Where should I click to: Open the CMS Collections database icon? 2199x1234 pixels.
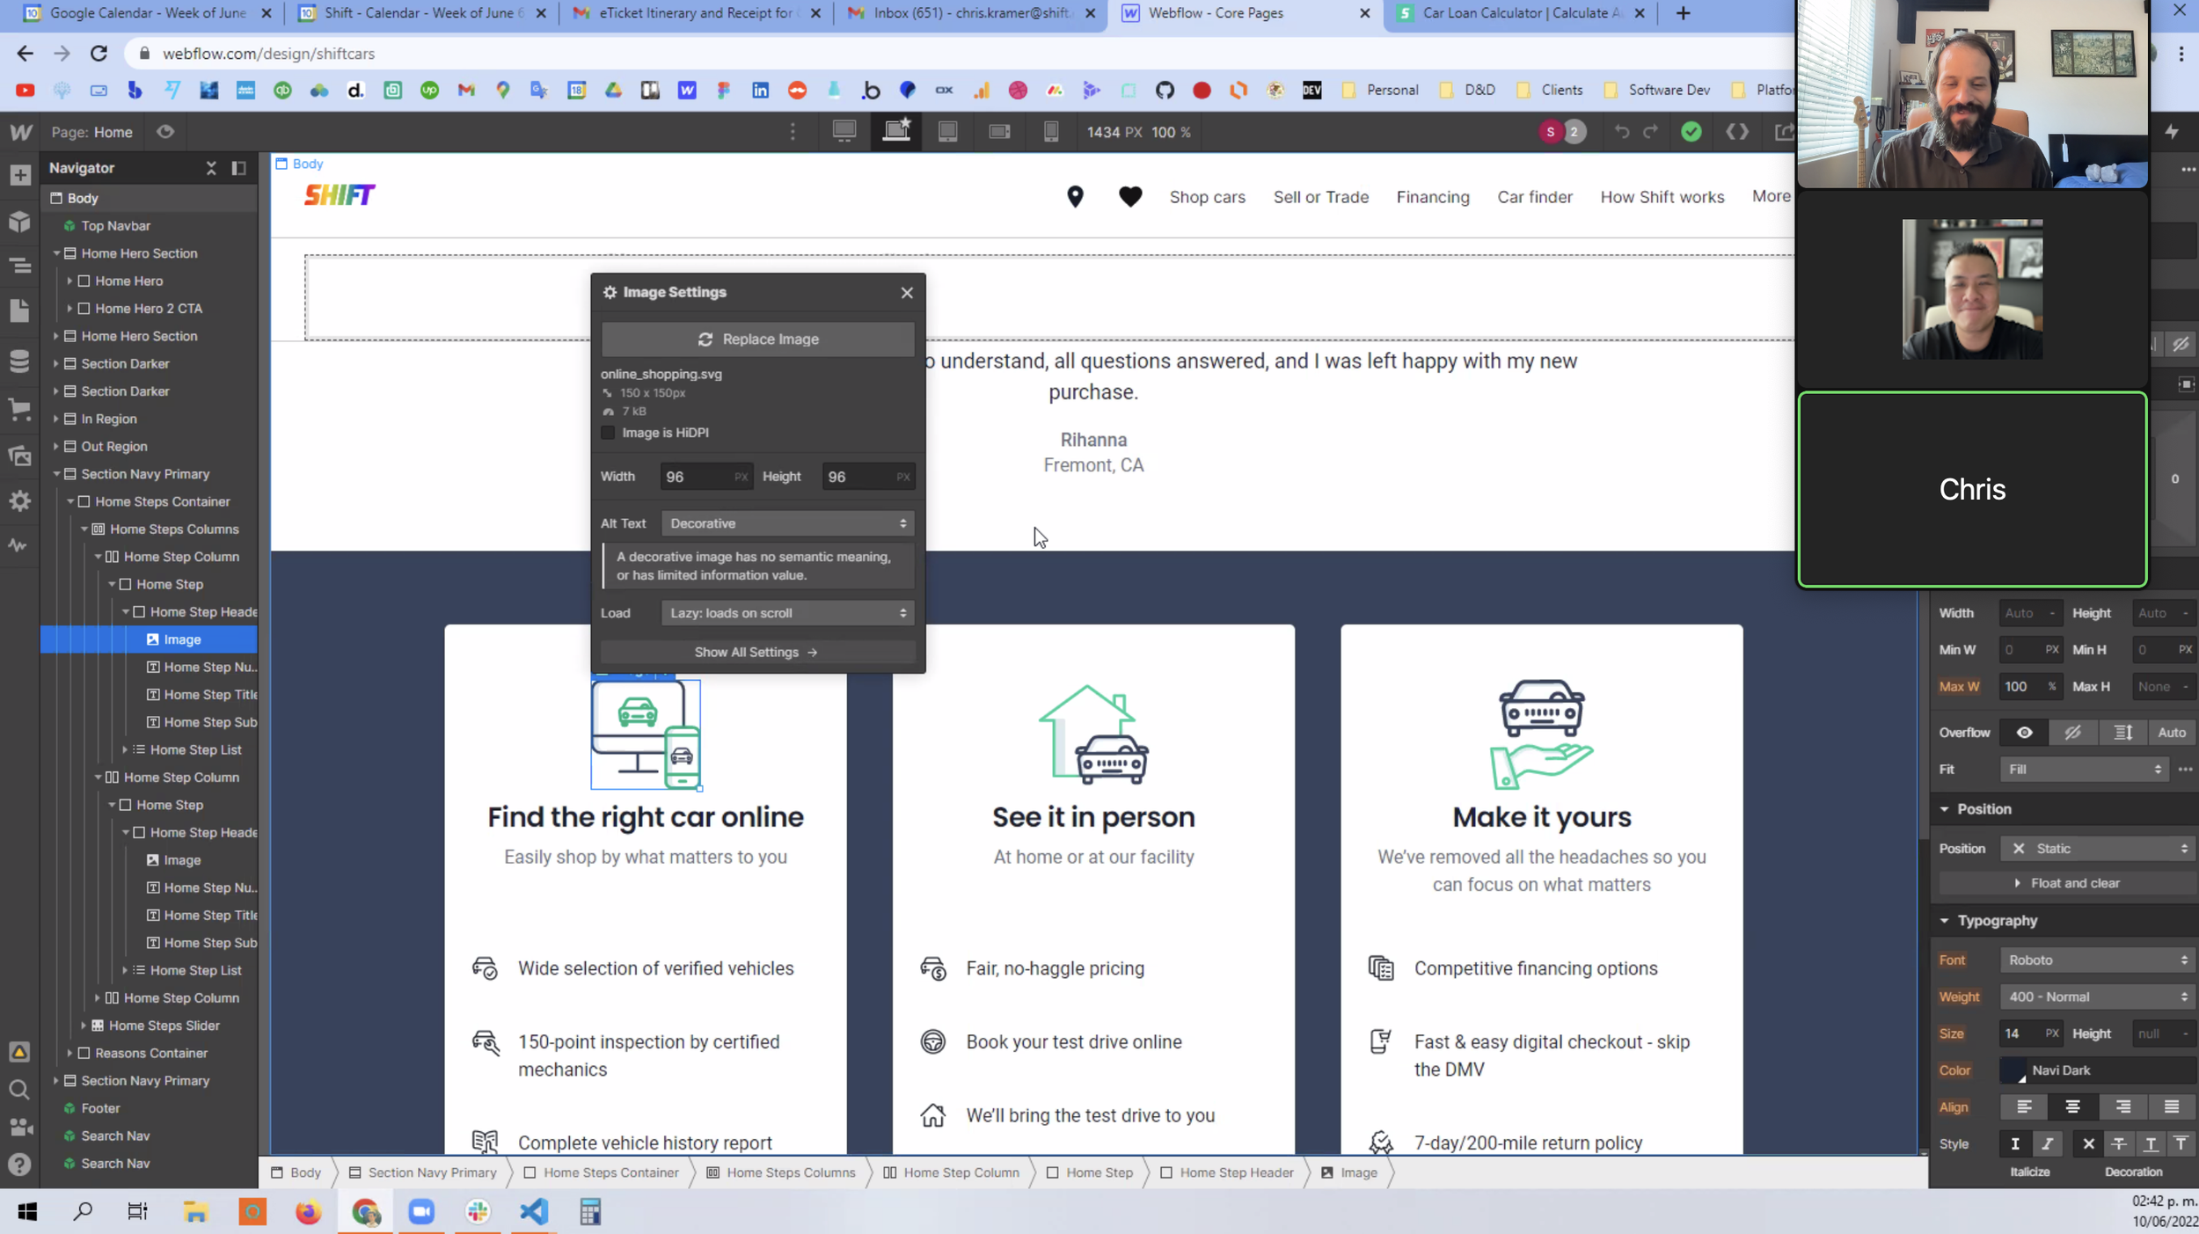19,361
